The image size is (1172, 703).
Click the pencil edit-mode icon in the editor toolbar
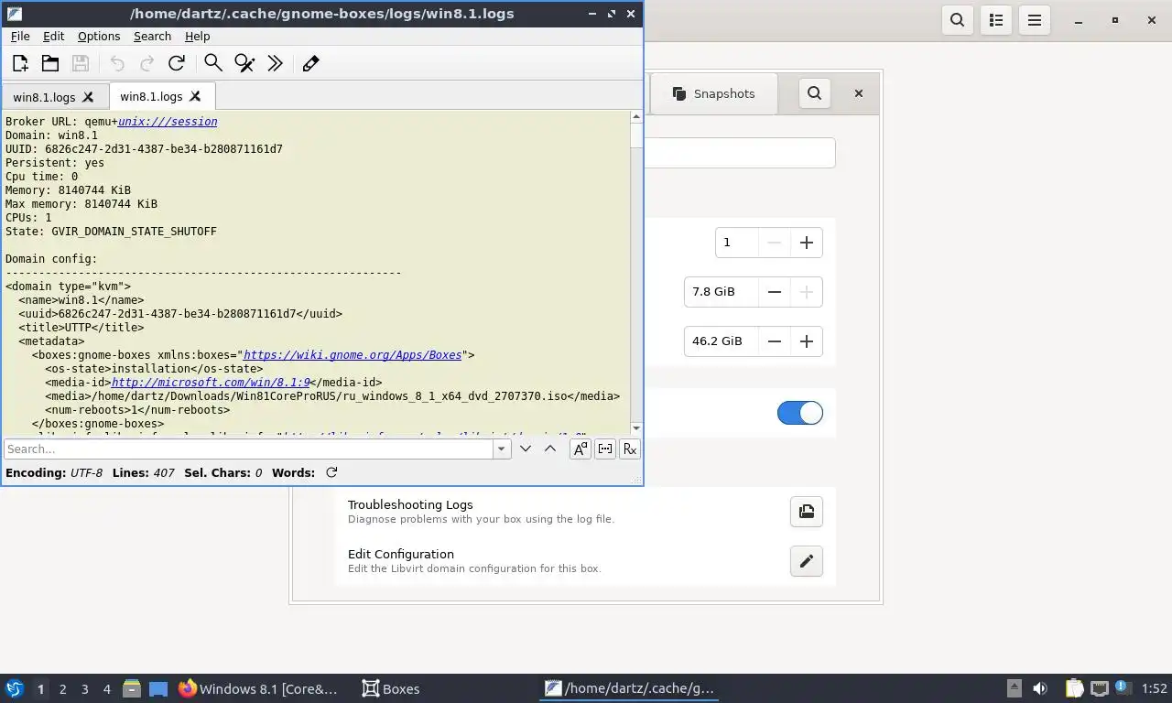[x=310, y=63]
